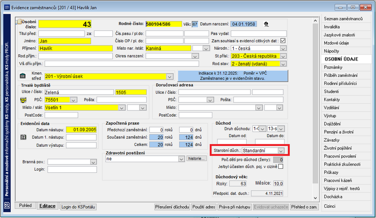Screen dimensions: 376x218
Task: Open the Zdravotní postižení dropdown showing ne
Action: click(x=181, y=159)
